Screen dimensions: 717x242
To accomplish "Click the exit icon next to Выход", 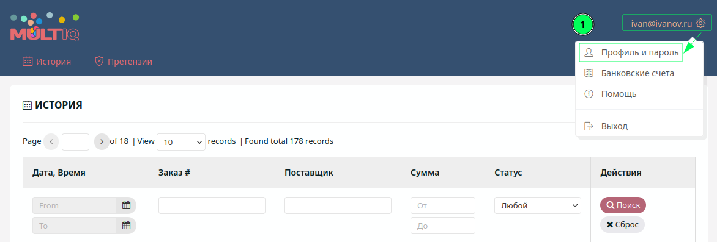I will tap(589, 126).
